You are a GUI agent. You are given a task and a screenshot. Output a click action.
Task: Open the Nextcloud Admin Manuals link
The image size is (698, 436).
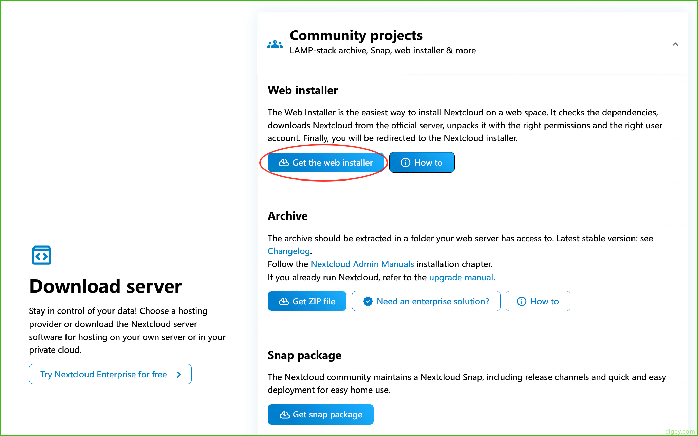[x=362, y=264]
